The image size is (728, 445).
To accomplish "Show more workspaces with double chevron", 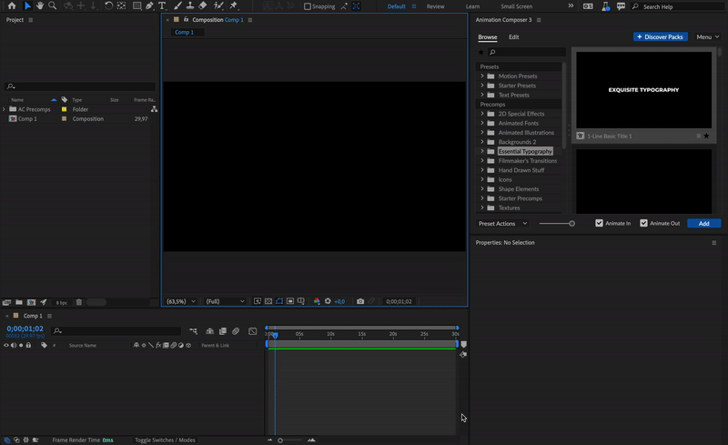I will (571, 6).
